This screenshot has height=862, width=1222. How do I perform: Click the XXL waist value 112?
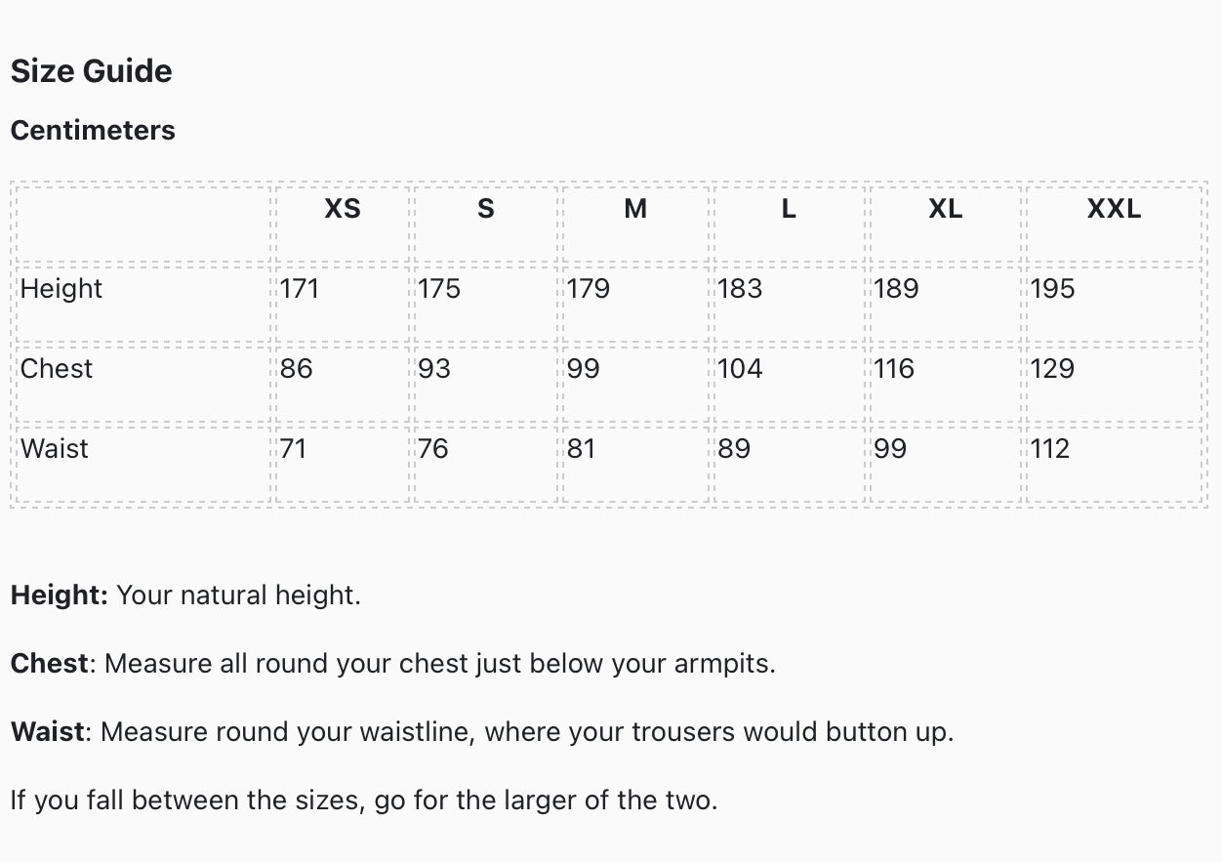pos(1050,449)
